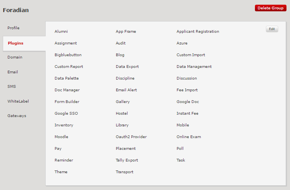
Task: Open the Profile tab
Action: pyautogui.click(x=13, y=28)
